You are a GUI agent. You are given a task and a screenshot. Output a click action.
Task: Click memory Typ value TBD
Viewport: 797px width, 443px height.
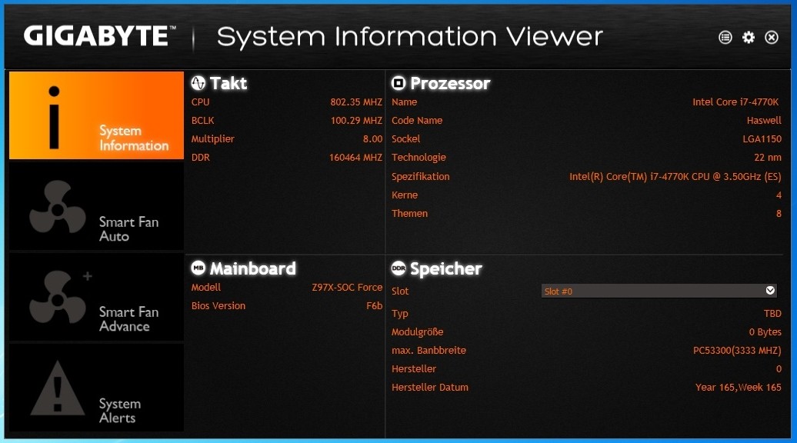pyautogui.click(x=772, y=314)
